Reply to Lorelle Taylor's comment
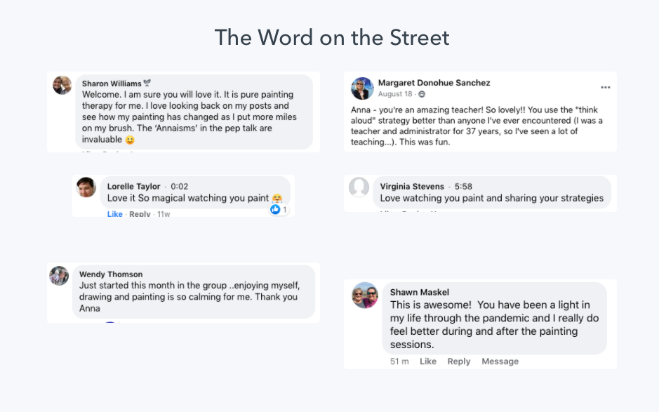This screenshot has width=659, height=412. (x=140, y=214)
